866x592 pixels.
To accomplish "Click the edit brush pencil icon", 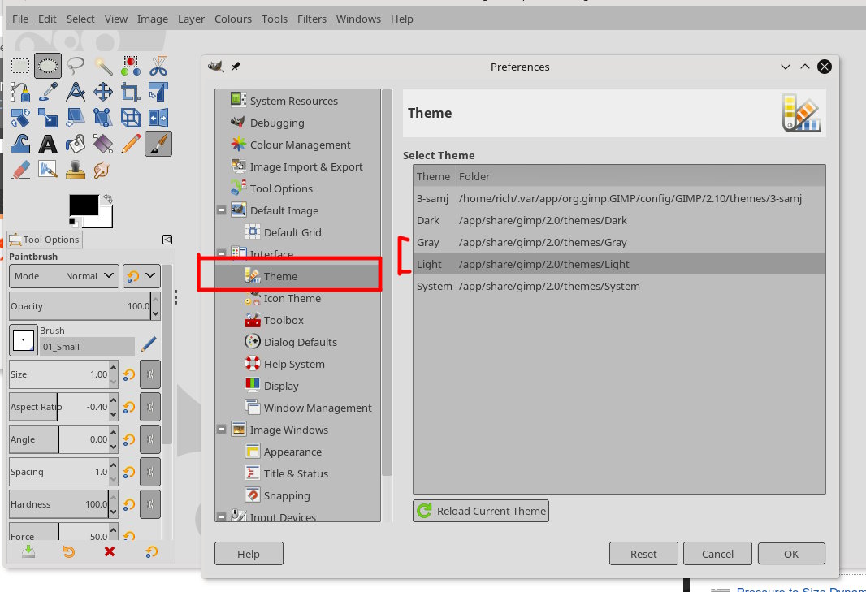I will 148,344.
